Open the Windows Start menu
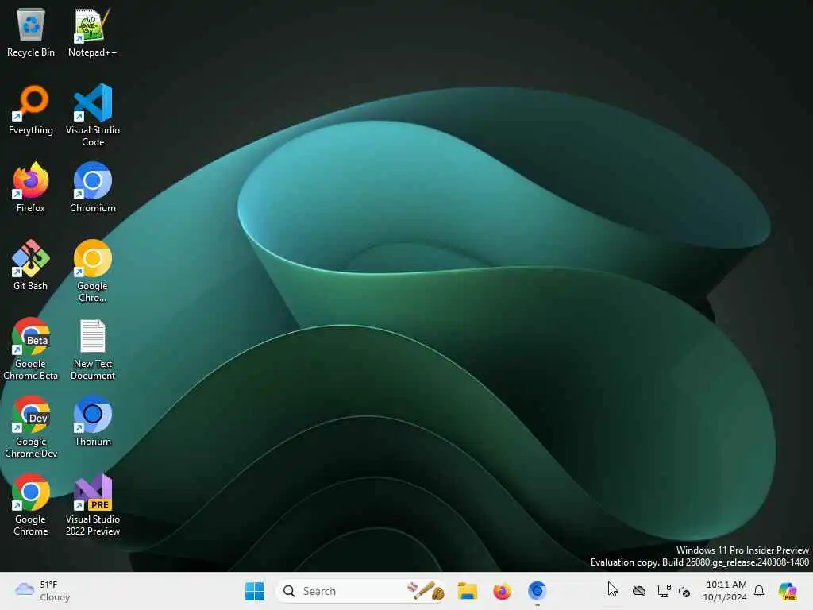The image size is (813, 610). point(254,591)
